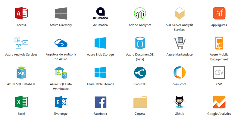The width and height of the screenshot is (241, 120).
Task: Select the Azure Table Storage icon
Action: coord(100,72)
